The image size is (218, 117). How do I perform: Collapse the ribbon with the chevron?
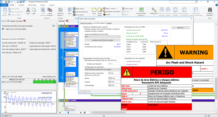point(214,5)
